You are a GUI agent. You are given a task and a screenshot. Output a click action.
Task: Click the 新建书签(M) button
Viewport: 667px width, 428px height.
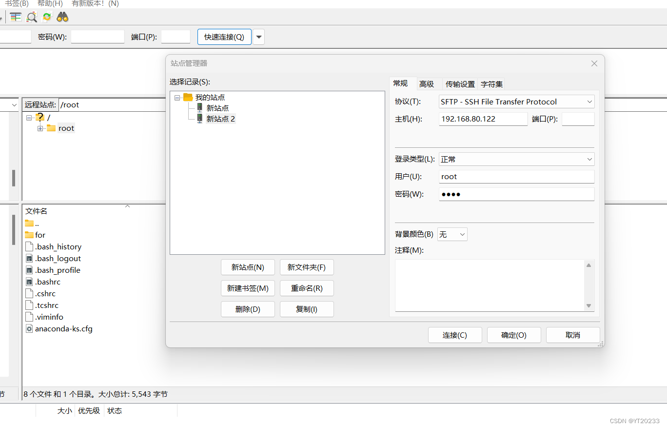[248, 288]
